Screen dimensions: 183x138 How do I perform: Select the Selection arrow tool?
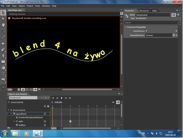[x=3, y=13]
